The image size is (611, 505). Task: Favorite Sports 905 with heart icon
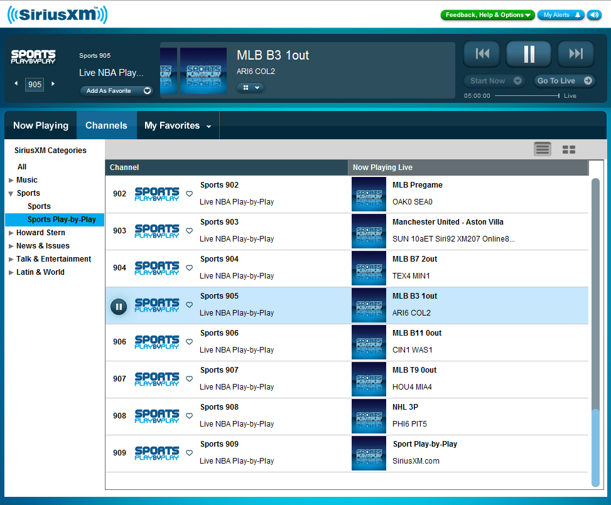[x=190, y=304]
